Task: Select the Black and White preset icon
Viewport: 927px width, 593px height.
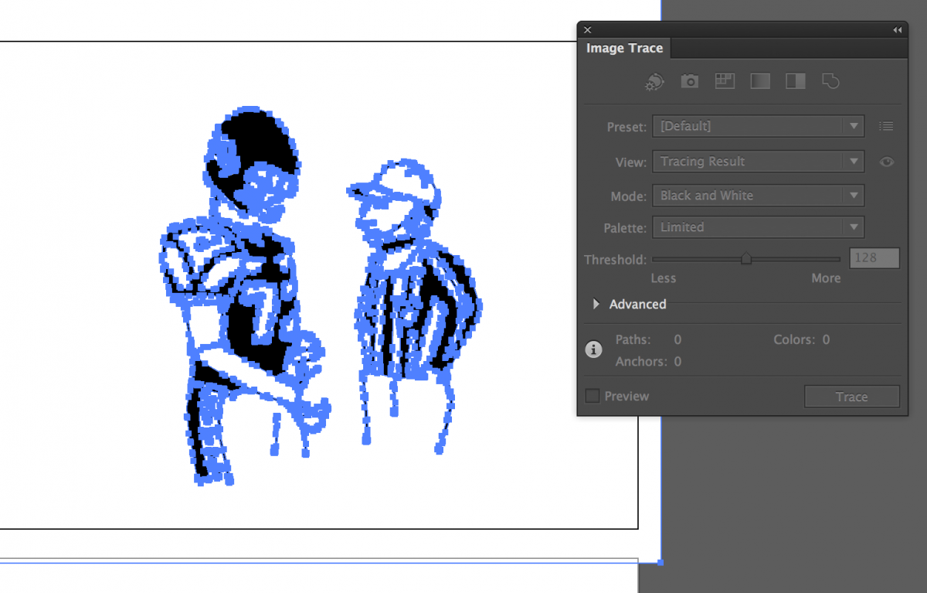Action: click(795, 80)
